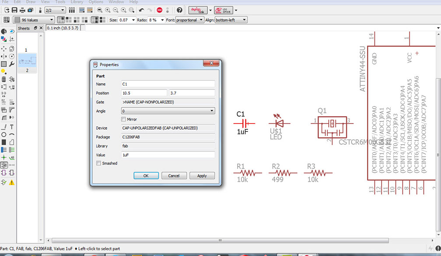Click the Save icon in toolbar

14,10
